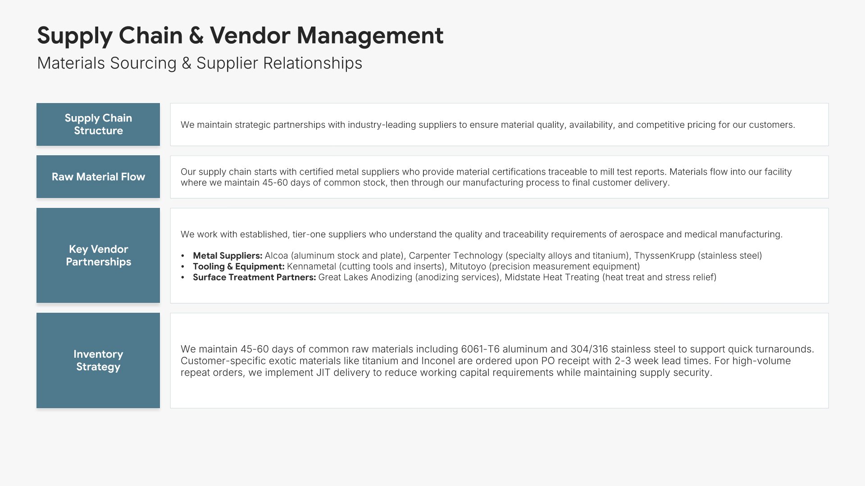Select the 'Materials Sourcing & Supplier Relationships' subtitle
The width and height of the screenshot is (865, 486).
(x=200, y=63)
